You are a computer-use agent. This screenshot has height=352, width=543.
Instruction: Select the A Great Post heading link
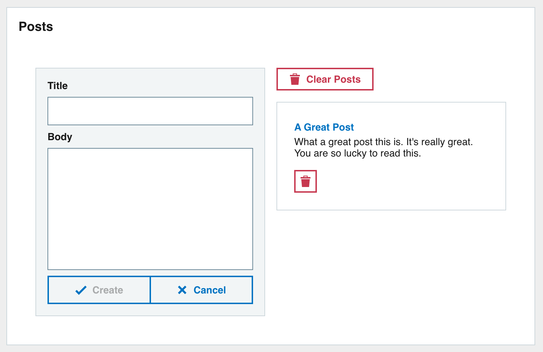point(324,127)
